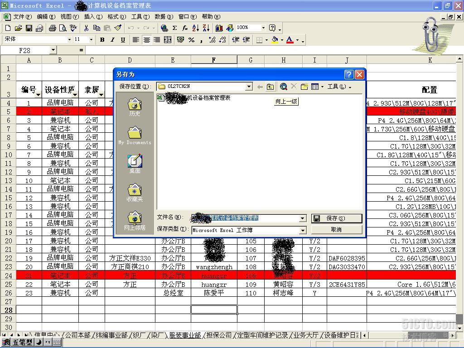This screenshot has height=348, width=464.
Task: Open the 编辑 menu
Action: pyautogui.click(x=46, y=17)
